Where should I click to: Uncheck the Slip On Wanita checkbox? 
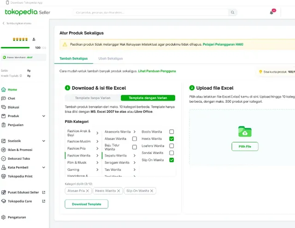point(171,160)
